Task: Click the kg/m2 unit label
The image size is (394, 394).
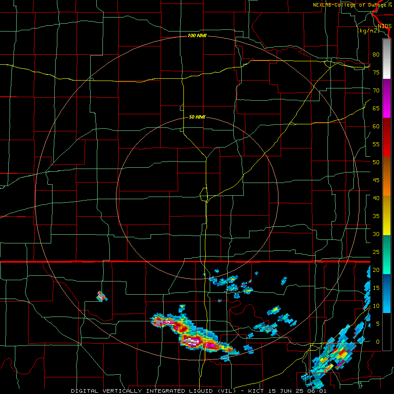Action: click(x=368, y=31)
